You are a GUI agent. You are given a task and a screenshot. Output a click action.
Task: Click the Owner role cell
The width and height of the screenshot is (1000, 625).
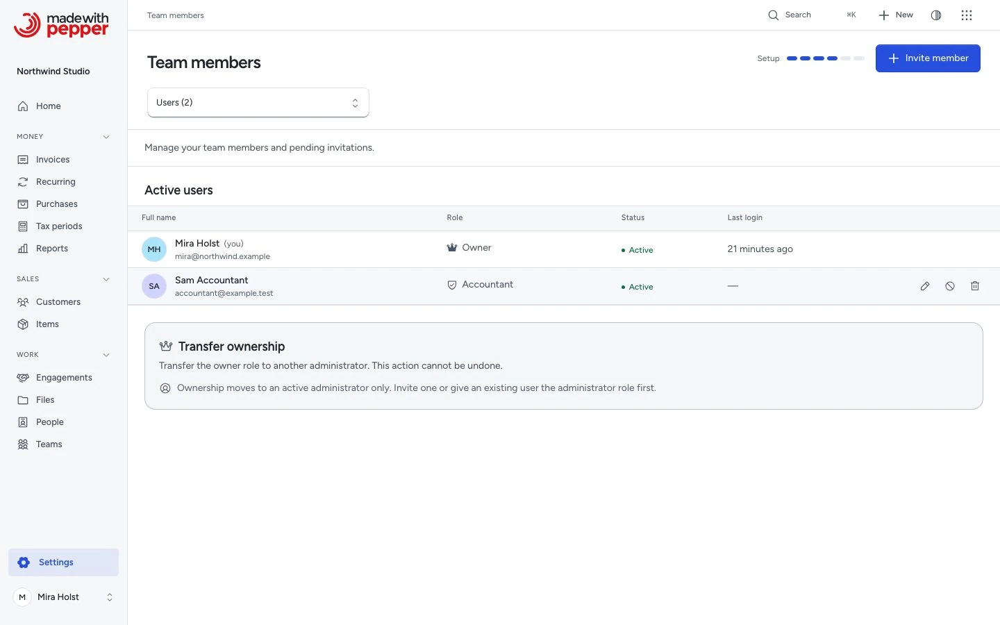(x=469, y=248)
